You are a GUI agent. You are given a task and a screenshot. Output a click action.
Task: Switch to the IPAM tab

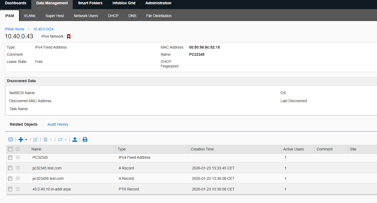coord(10,16)
